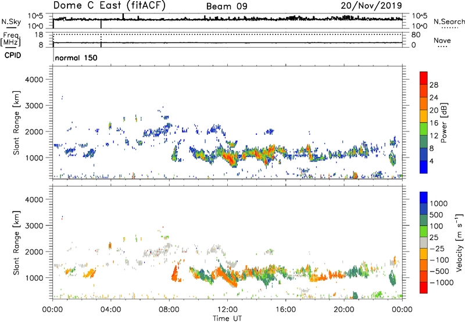Click the 'Nave' legend label

click(x=442, y=41)
